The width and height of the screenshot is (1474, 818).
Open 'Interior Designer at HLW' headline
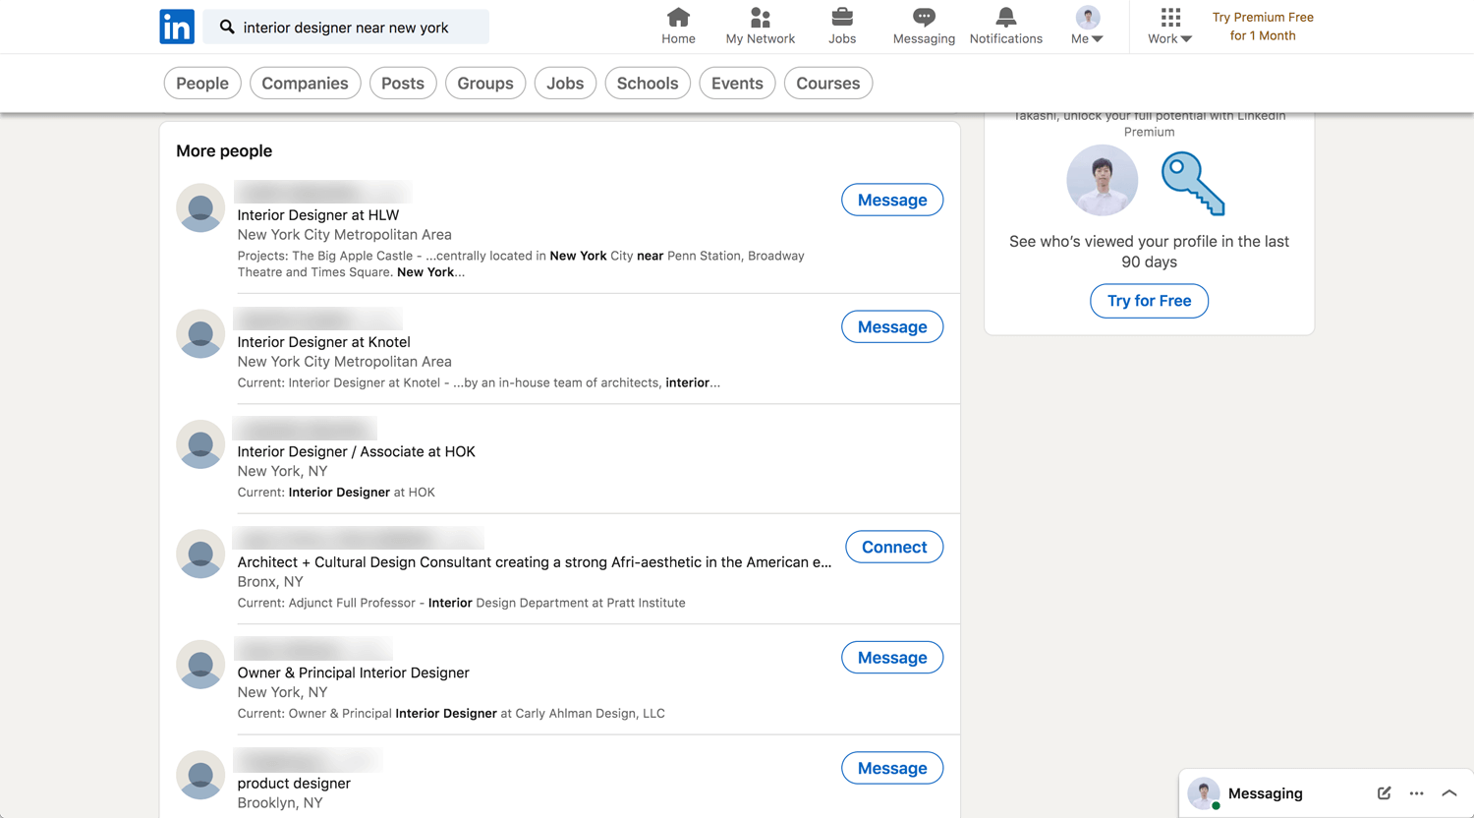[318, 215]
